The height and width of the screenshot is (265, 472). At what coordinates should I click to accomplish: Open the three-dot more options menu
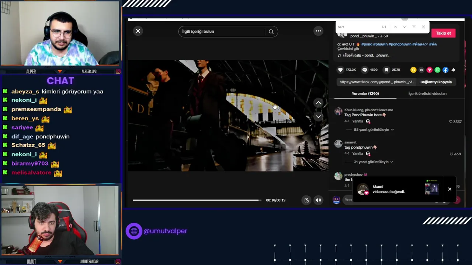click(318, 31)
